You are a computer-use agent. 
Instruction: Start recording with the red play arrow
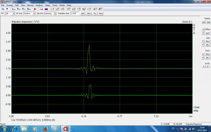coord(35,9)
